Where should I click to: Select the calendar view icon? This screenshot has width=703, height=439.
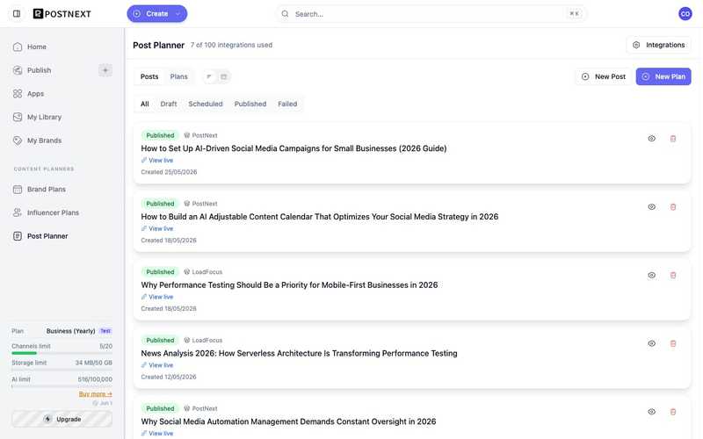pyautogui.click(x=224, y=76)
